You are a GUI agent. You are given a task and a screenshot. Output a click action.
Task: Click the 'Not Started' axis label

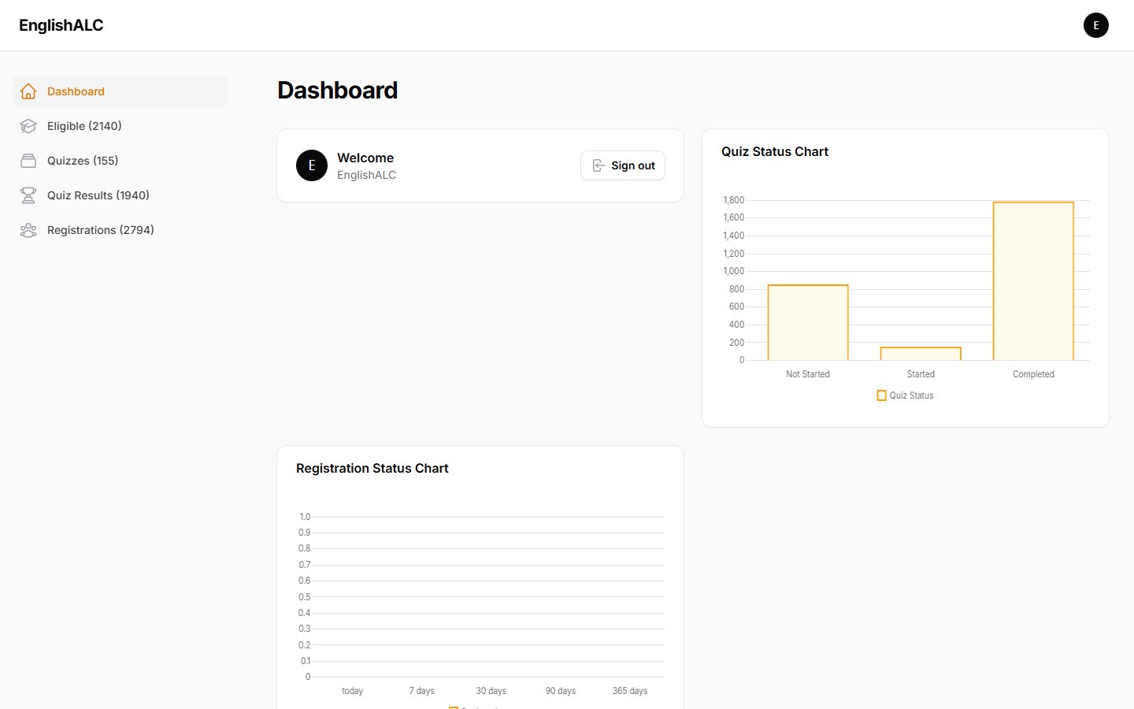pos(808,374)
